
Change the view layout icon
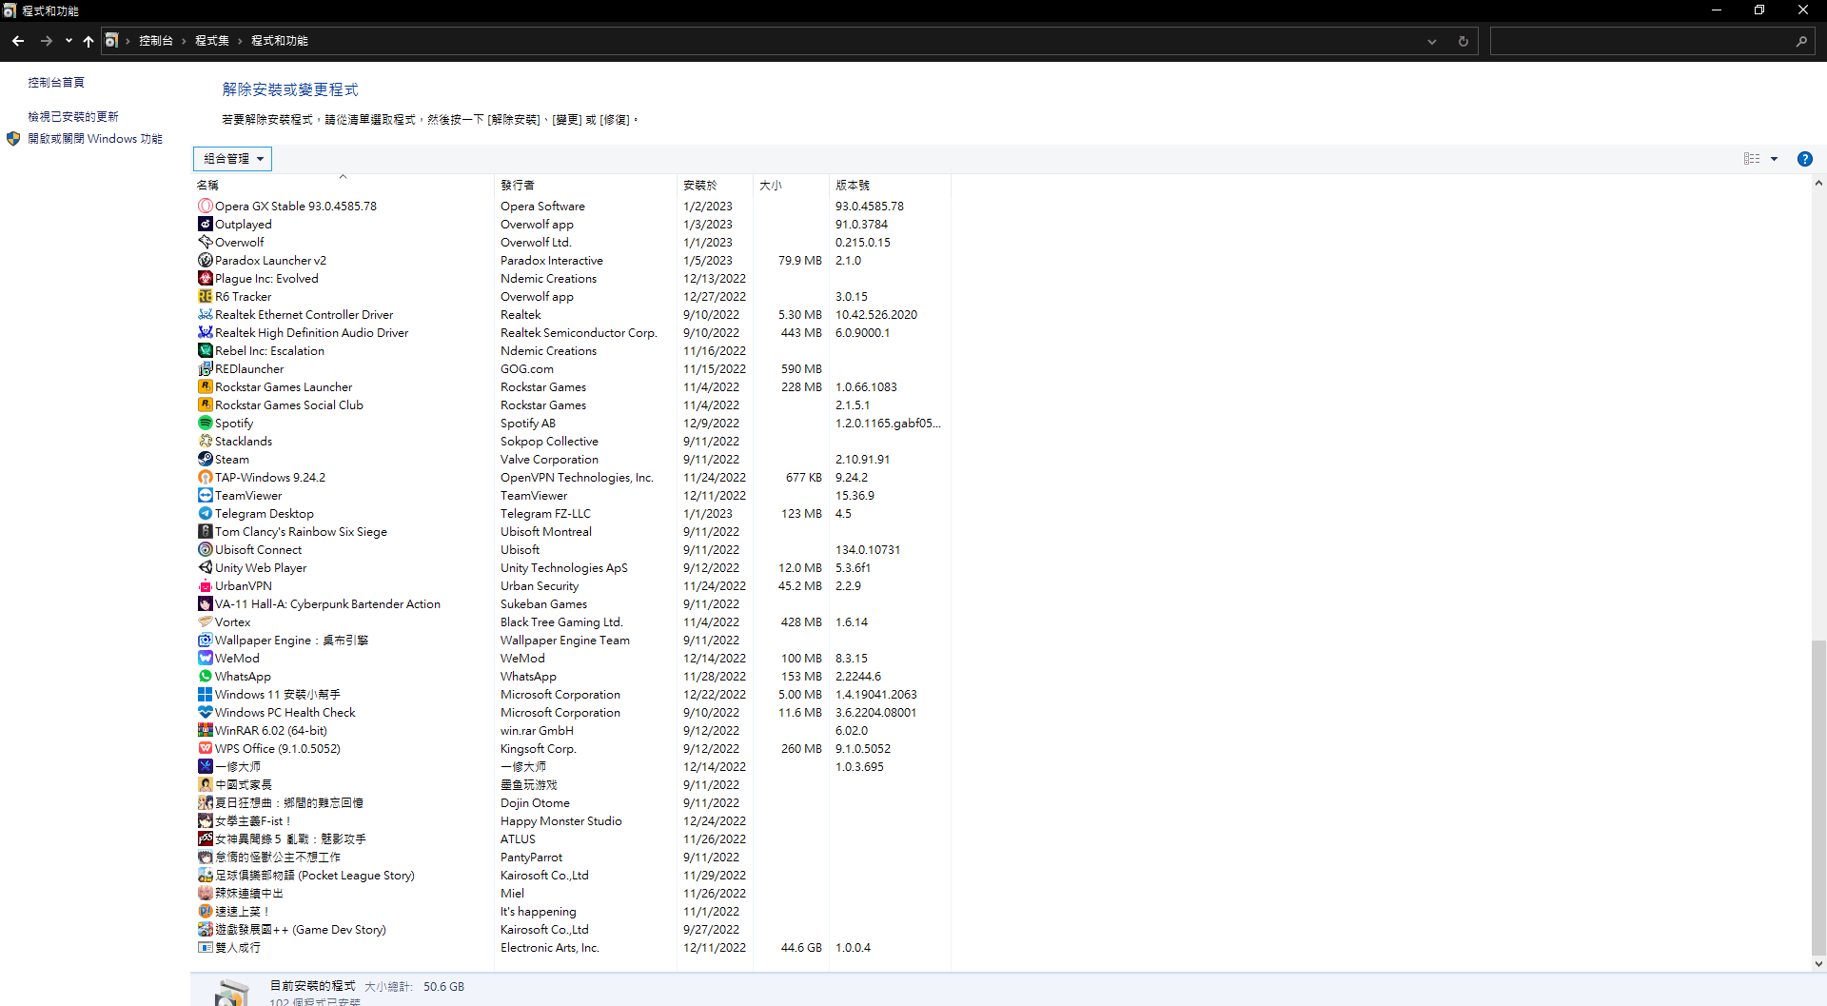(x=1752, y=159)
